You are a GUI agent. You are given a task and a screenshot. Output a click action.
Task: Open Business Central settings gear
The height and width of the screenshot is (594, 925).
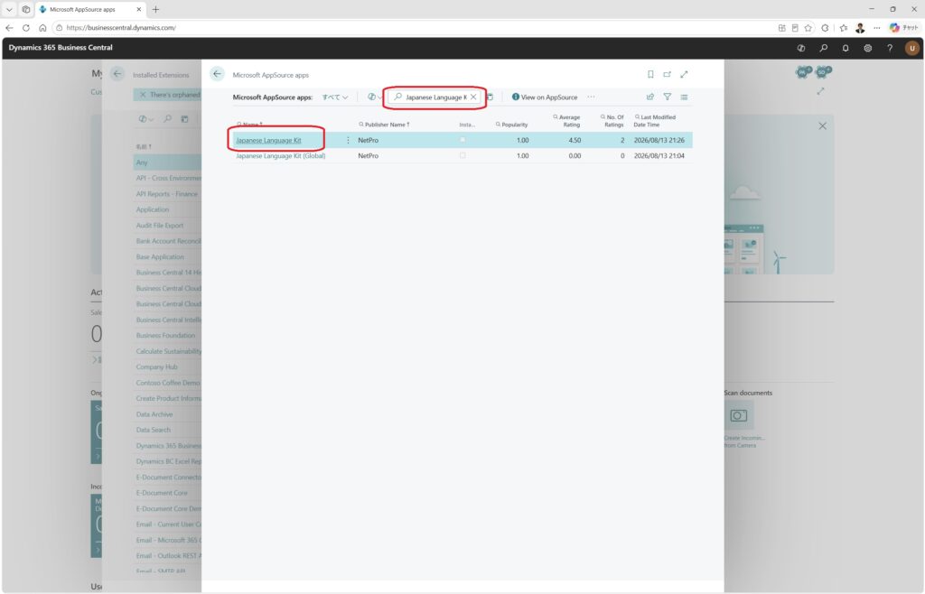(x=868, y=49)
